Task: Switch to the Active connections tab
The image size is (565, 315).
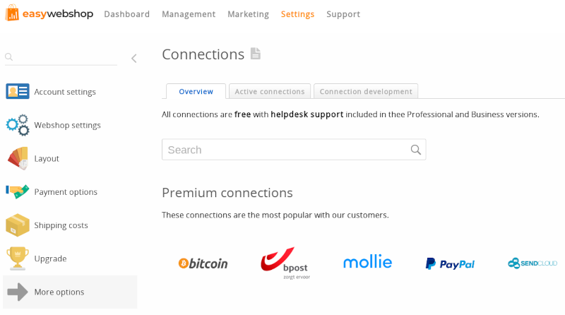Action: [270, 92]
